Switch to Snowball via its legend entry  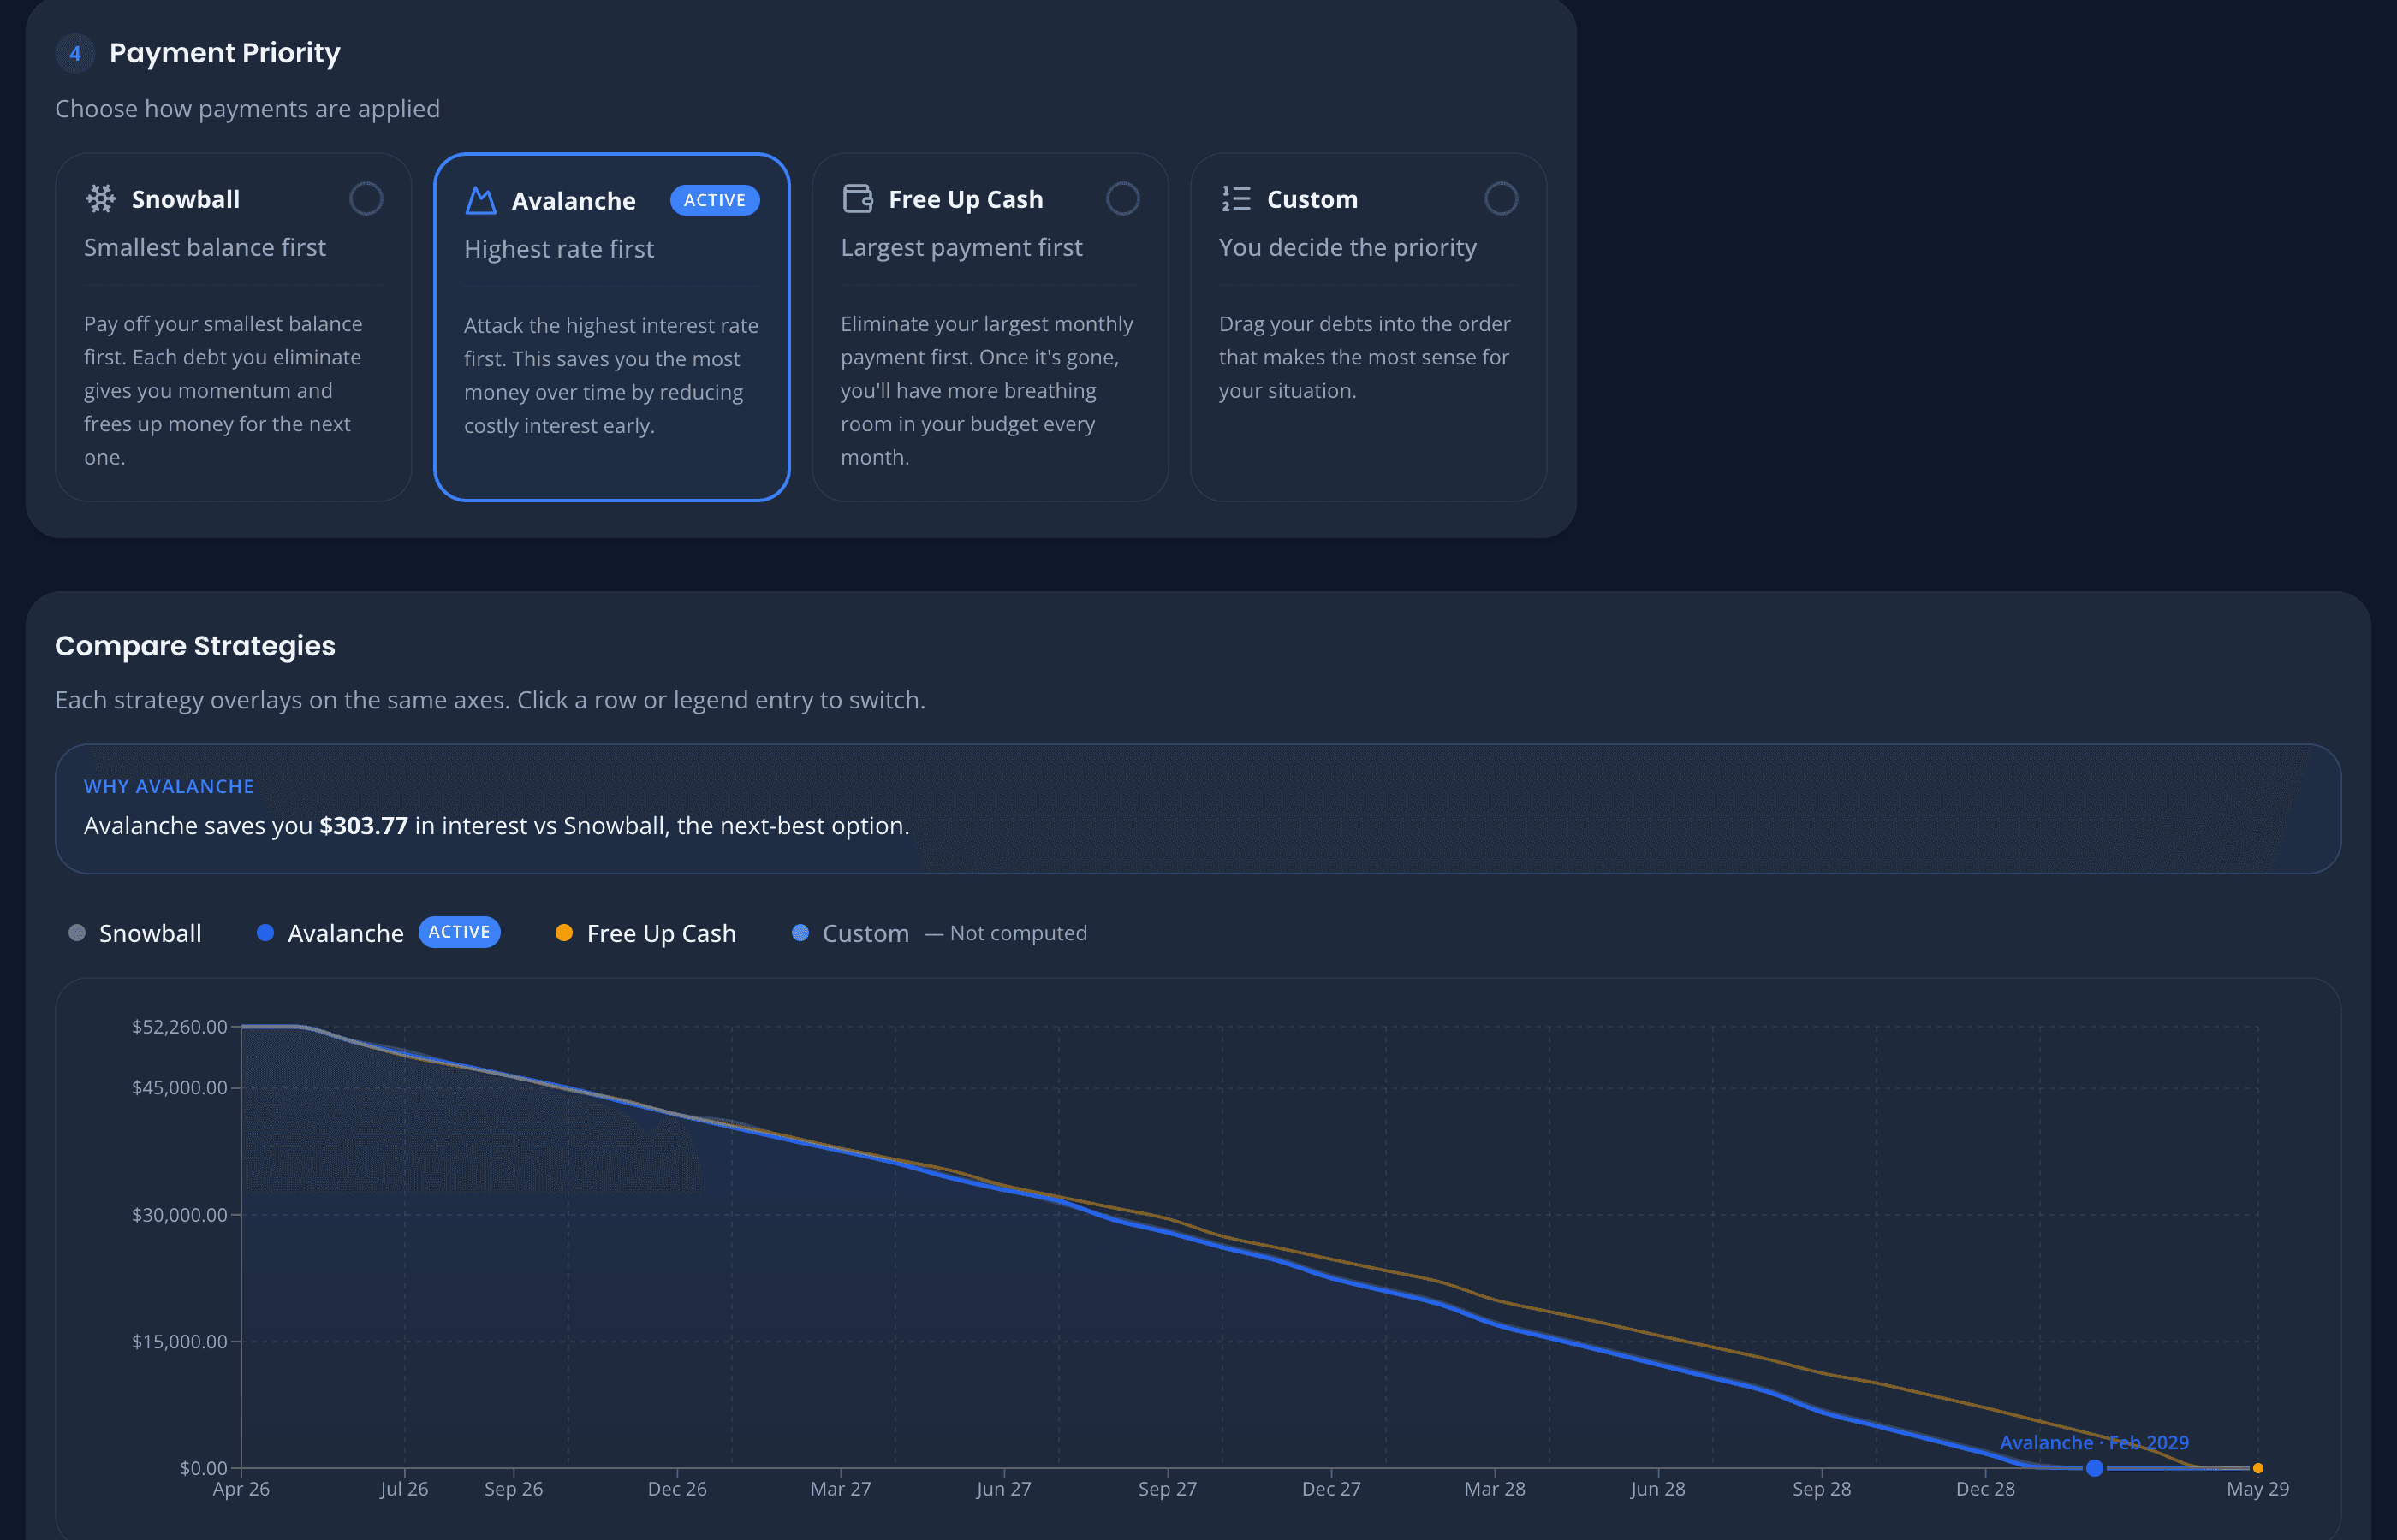pyautogui.click(x=149, y=932)
